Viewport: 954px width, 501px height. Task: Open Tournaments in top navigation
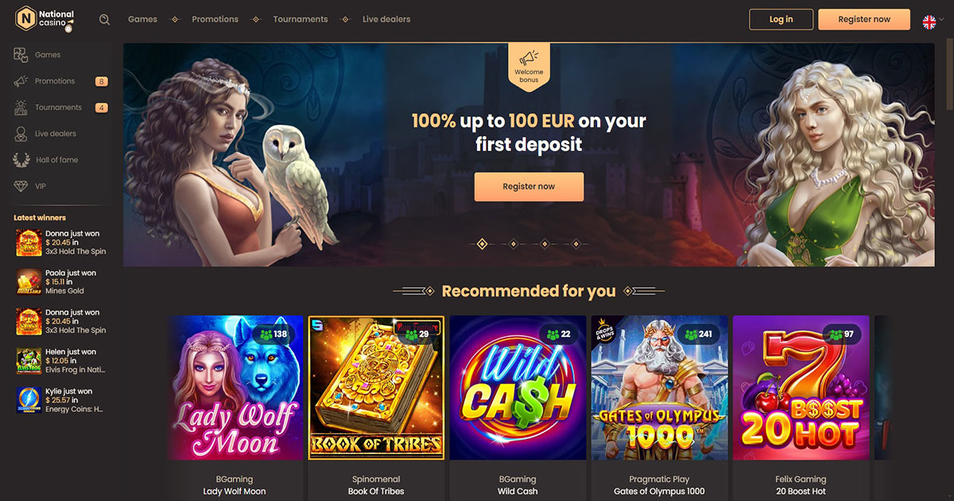coord(301,19)
